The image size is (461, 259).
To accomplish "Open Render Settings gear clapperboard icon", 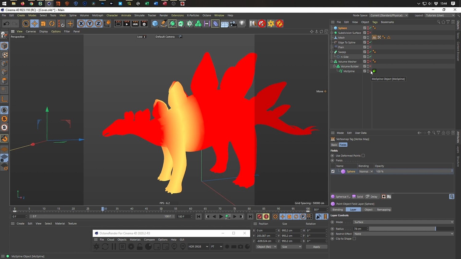I will coord(144,24).
